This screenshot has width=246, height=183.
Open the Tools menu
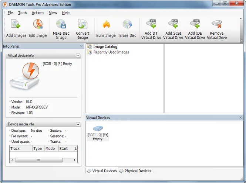22,13
